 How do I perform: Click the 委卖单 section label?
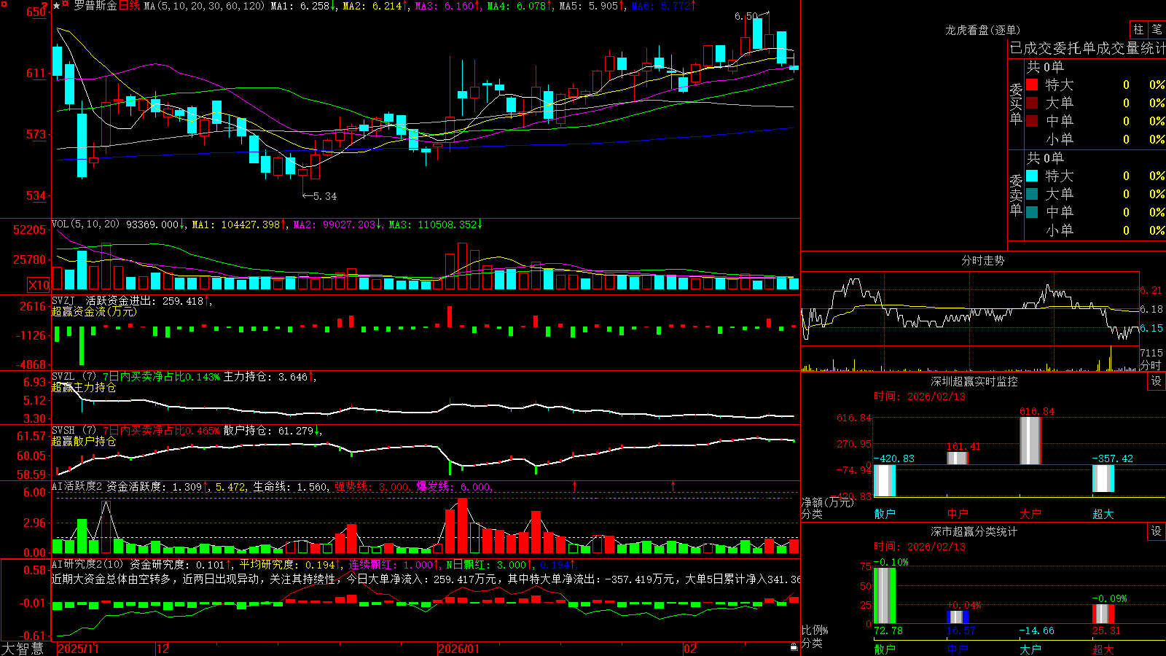coord(1016,195)
